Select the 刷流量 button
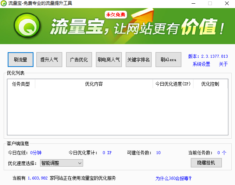 click(21, 60)
